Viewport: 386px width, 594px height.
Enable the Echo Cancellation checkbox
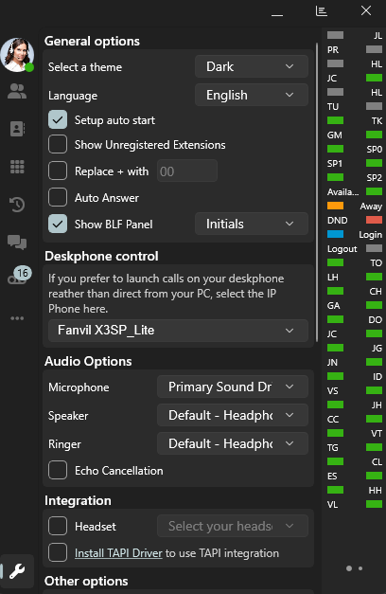pos(58,470)
